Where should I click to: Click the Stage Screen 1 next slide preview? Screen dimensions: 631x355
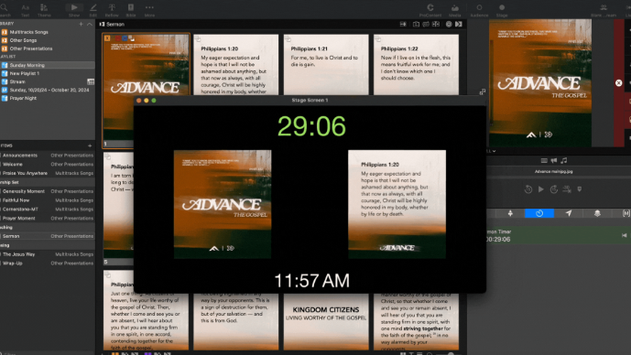pos(397,204)
